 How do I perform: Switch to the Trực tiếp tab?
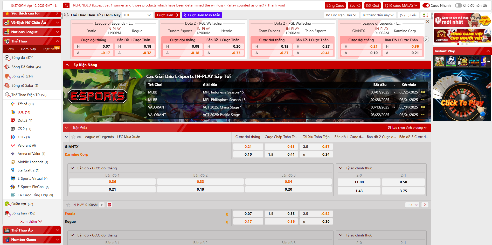pos(50,49)
